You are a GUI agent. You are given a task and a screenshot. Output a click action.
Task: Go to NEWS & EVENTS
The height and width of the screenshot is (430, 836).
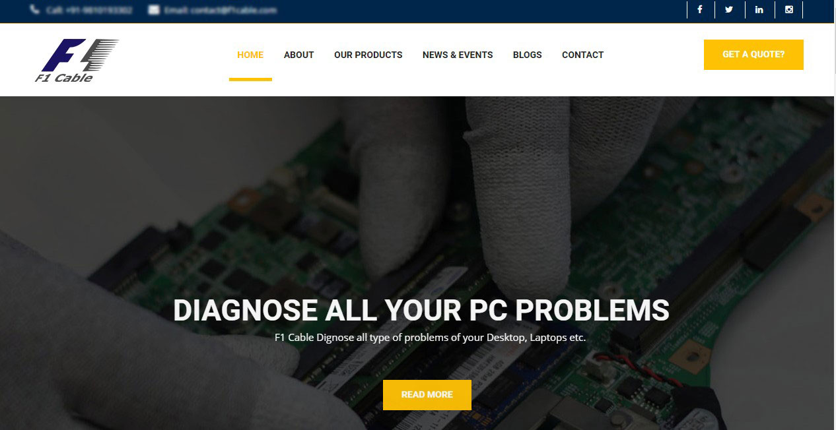tap(458, 55)
